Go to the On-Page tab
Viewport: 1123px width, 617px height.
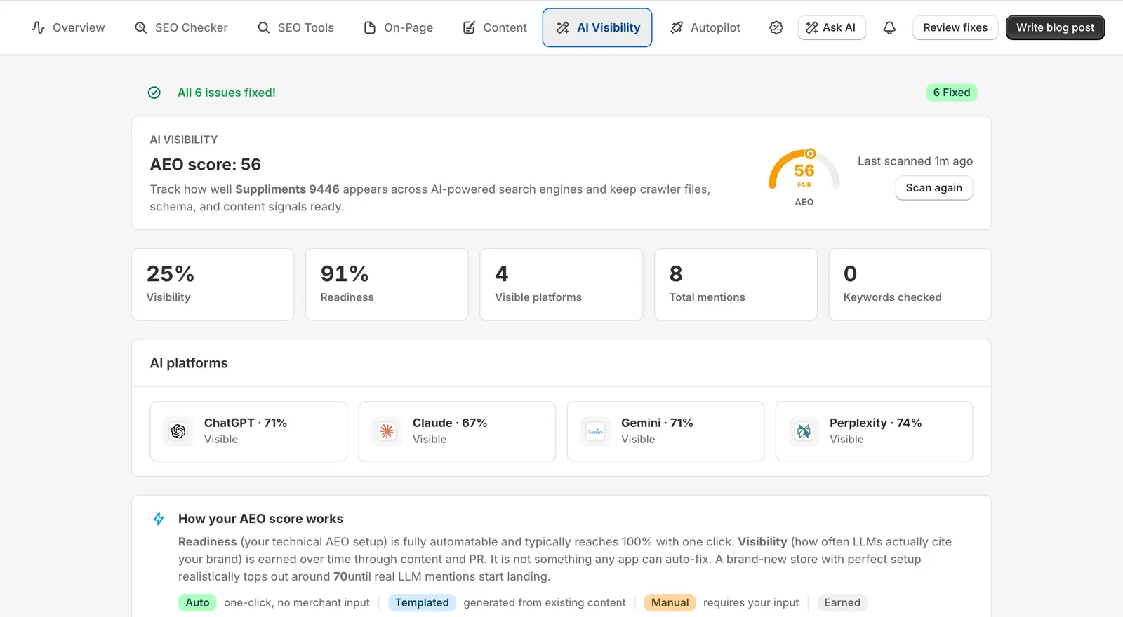click(x=398, y=27)
